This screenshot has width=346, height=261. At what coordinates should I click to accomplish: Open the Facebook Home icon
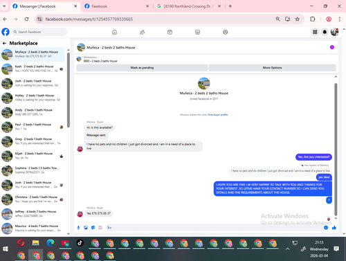pos(114,32)
